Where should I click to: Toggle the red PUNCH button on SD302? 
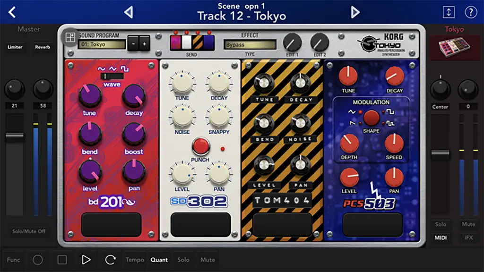click(x=200, y=146)
